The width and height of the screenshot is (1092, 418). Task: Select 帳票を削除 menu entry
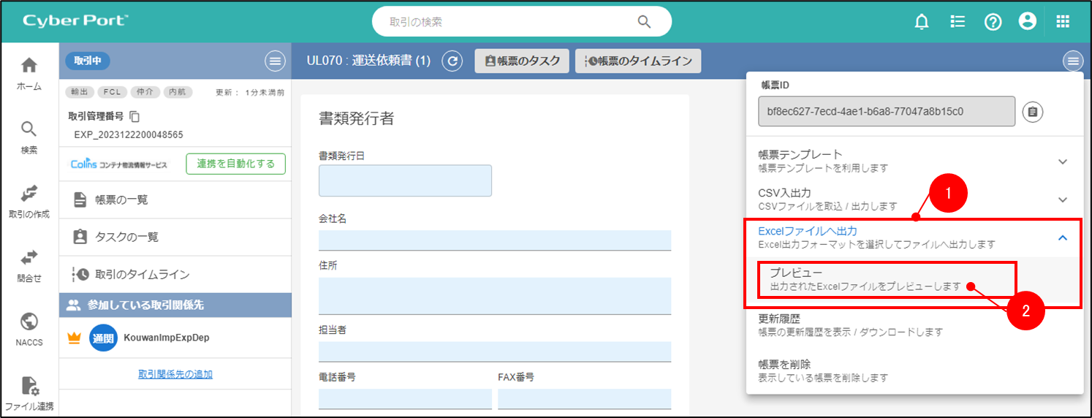coord(823,370)
